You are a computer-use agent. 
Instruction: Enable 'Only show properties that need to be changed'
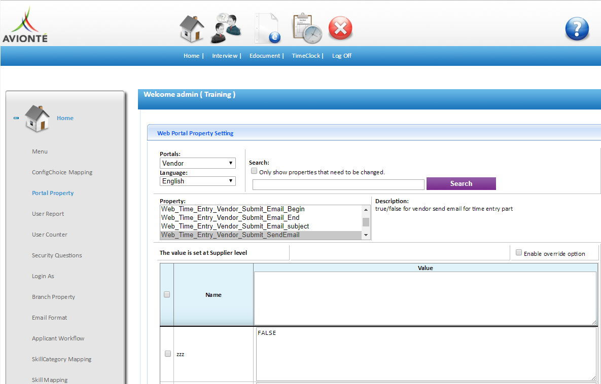(255, 171)
